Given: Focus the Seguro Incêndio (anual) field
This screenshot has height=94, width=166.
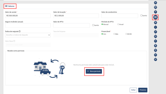Looking at the screenshot, I should pos(28,25).
